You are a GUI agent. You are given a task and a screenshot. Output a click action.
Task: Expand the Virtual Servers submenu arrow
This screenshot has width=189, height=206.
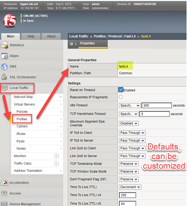(61, 104)
